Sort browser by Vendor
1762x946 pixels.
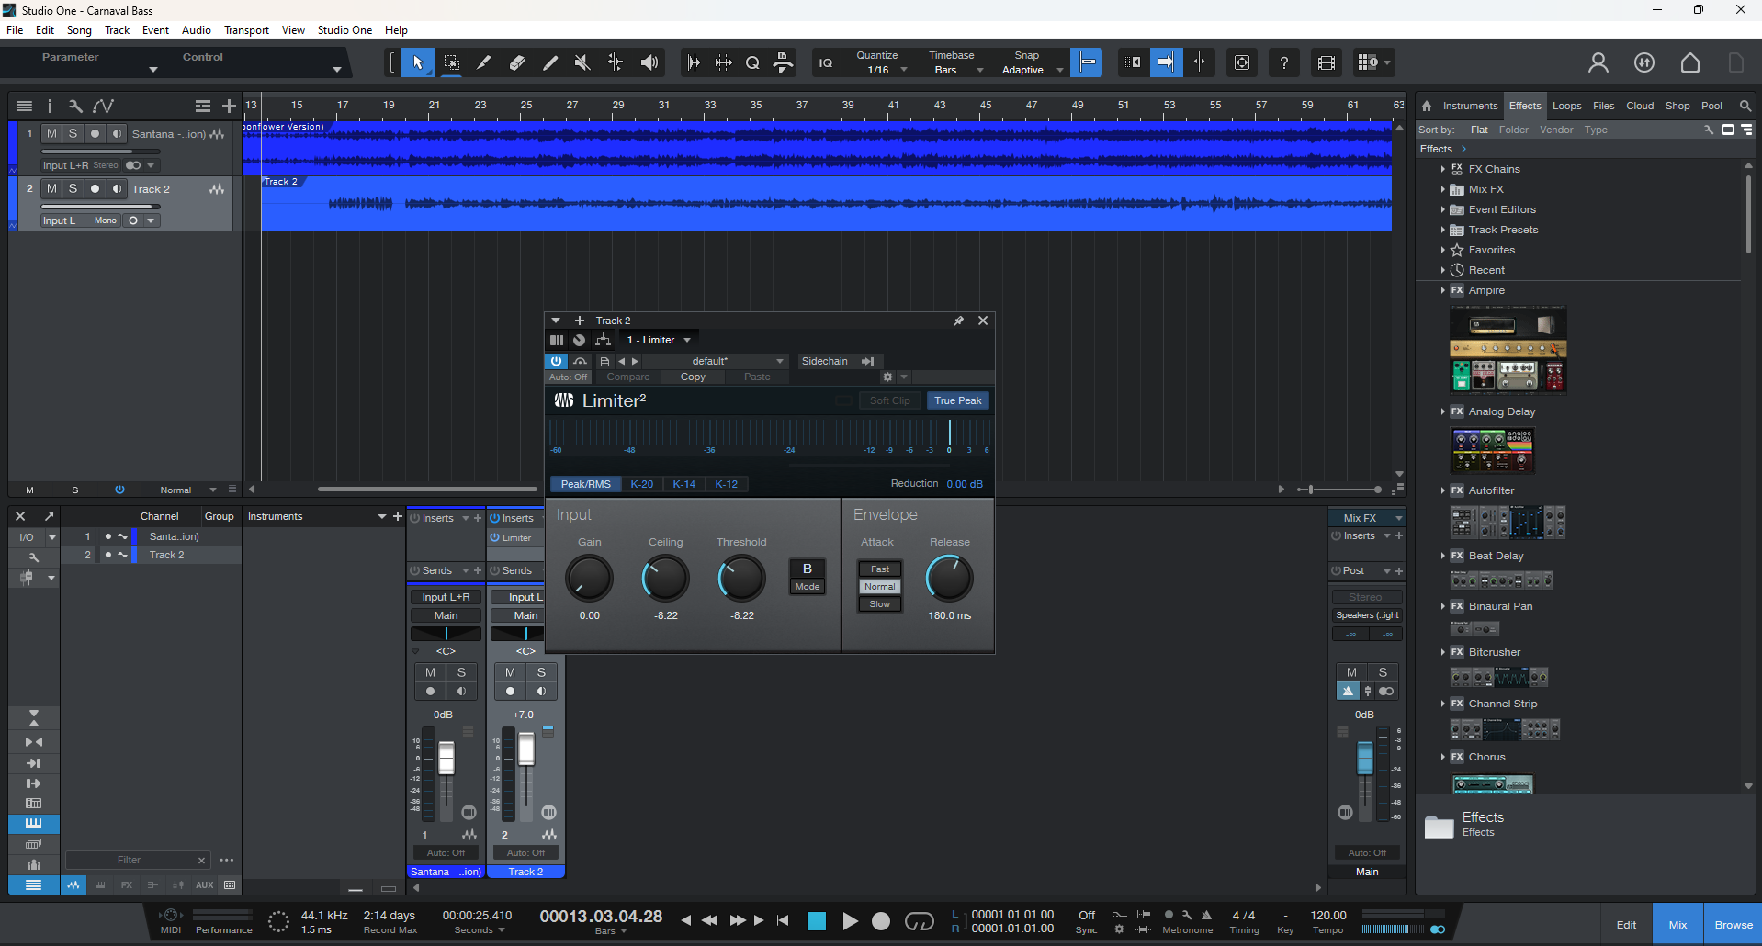(x=1556, y=130)
